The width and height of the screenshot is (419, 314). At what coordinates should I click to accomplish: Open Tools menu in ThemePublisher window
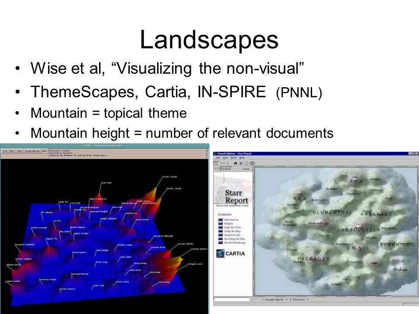pos(234,158)
